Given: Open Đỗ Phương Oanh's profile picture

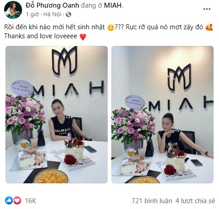Looking at the screenshot, I should point(13,10).
